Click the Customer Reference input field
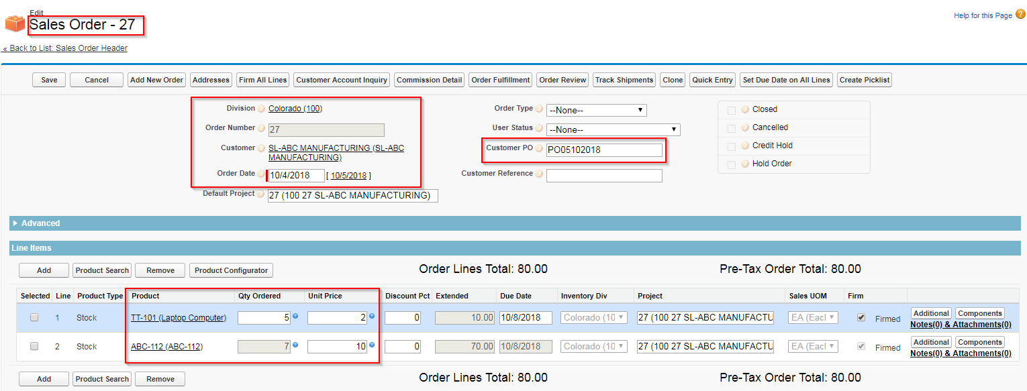1027x391 pixels. (604, 176)
